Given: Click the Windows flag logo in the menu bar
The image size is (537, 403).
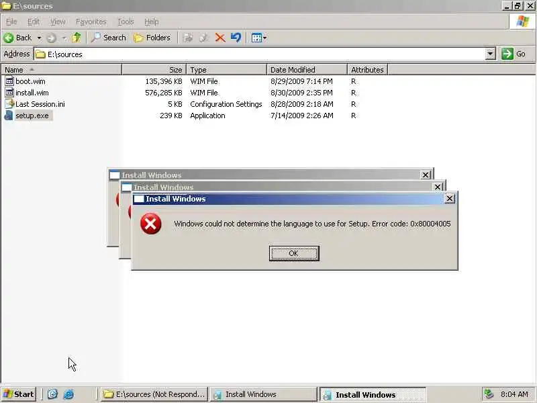Looking at the screenshot, I should [x=522, y=21].
